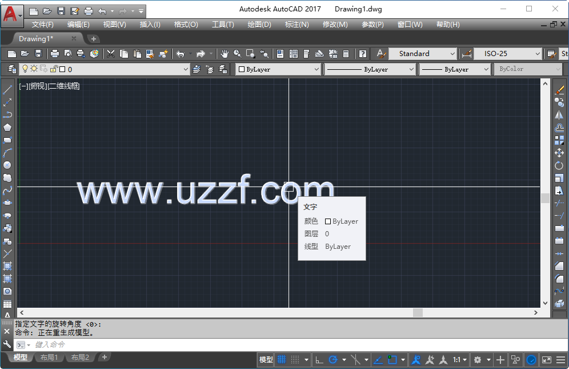Switch to the 布局2 layout tab
This screenshot has width=569, height=369.
[80, 358]
